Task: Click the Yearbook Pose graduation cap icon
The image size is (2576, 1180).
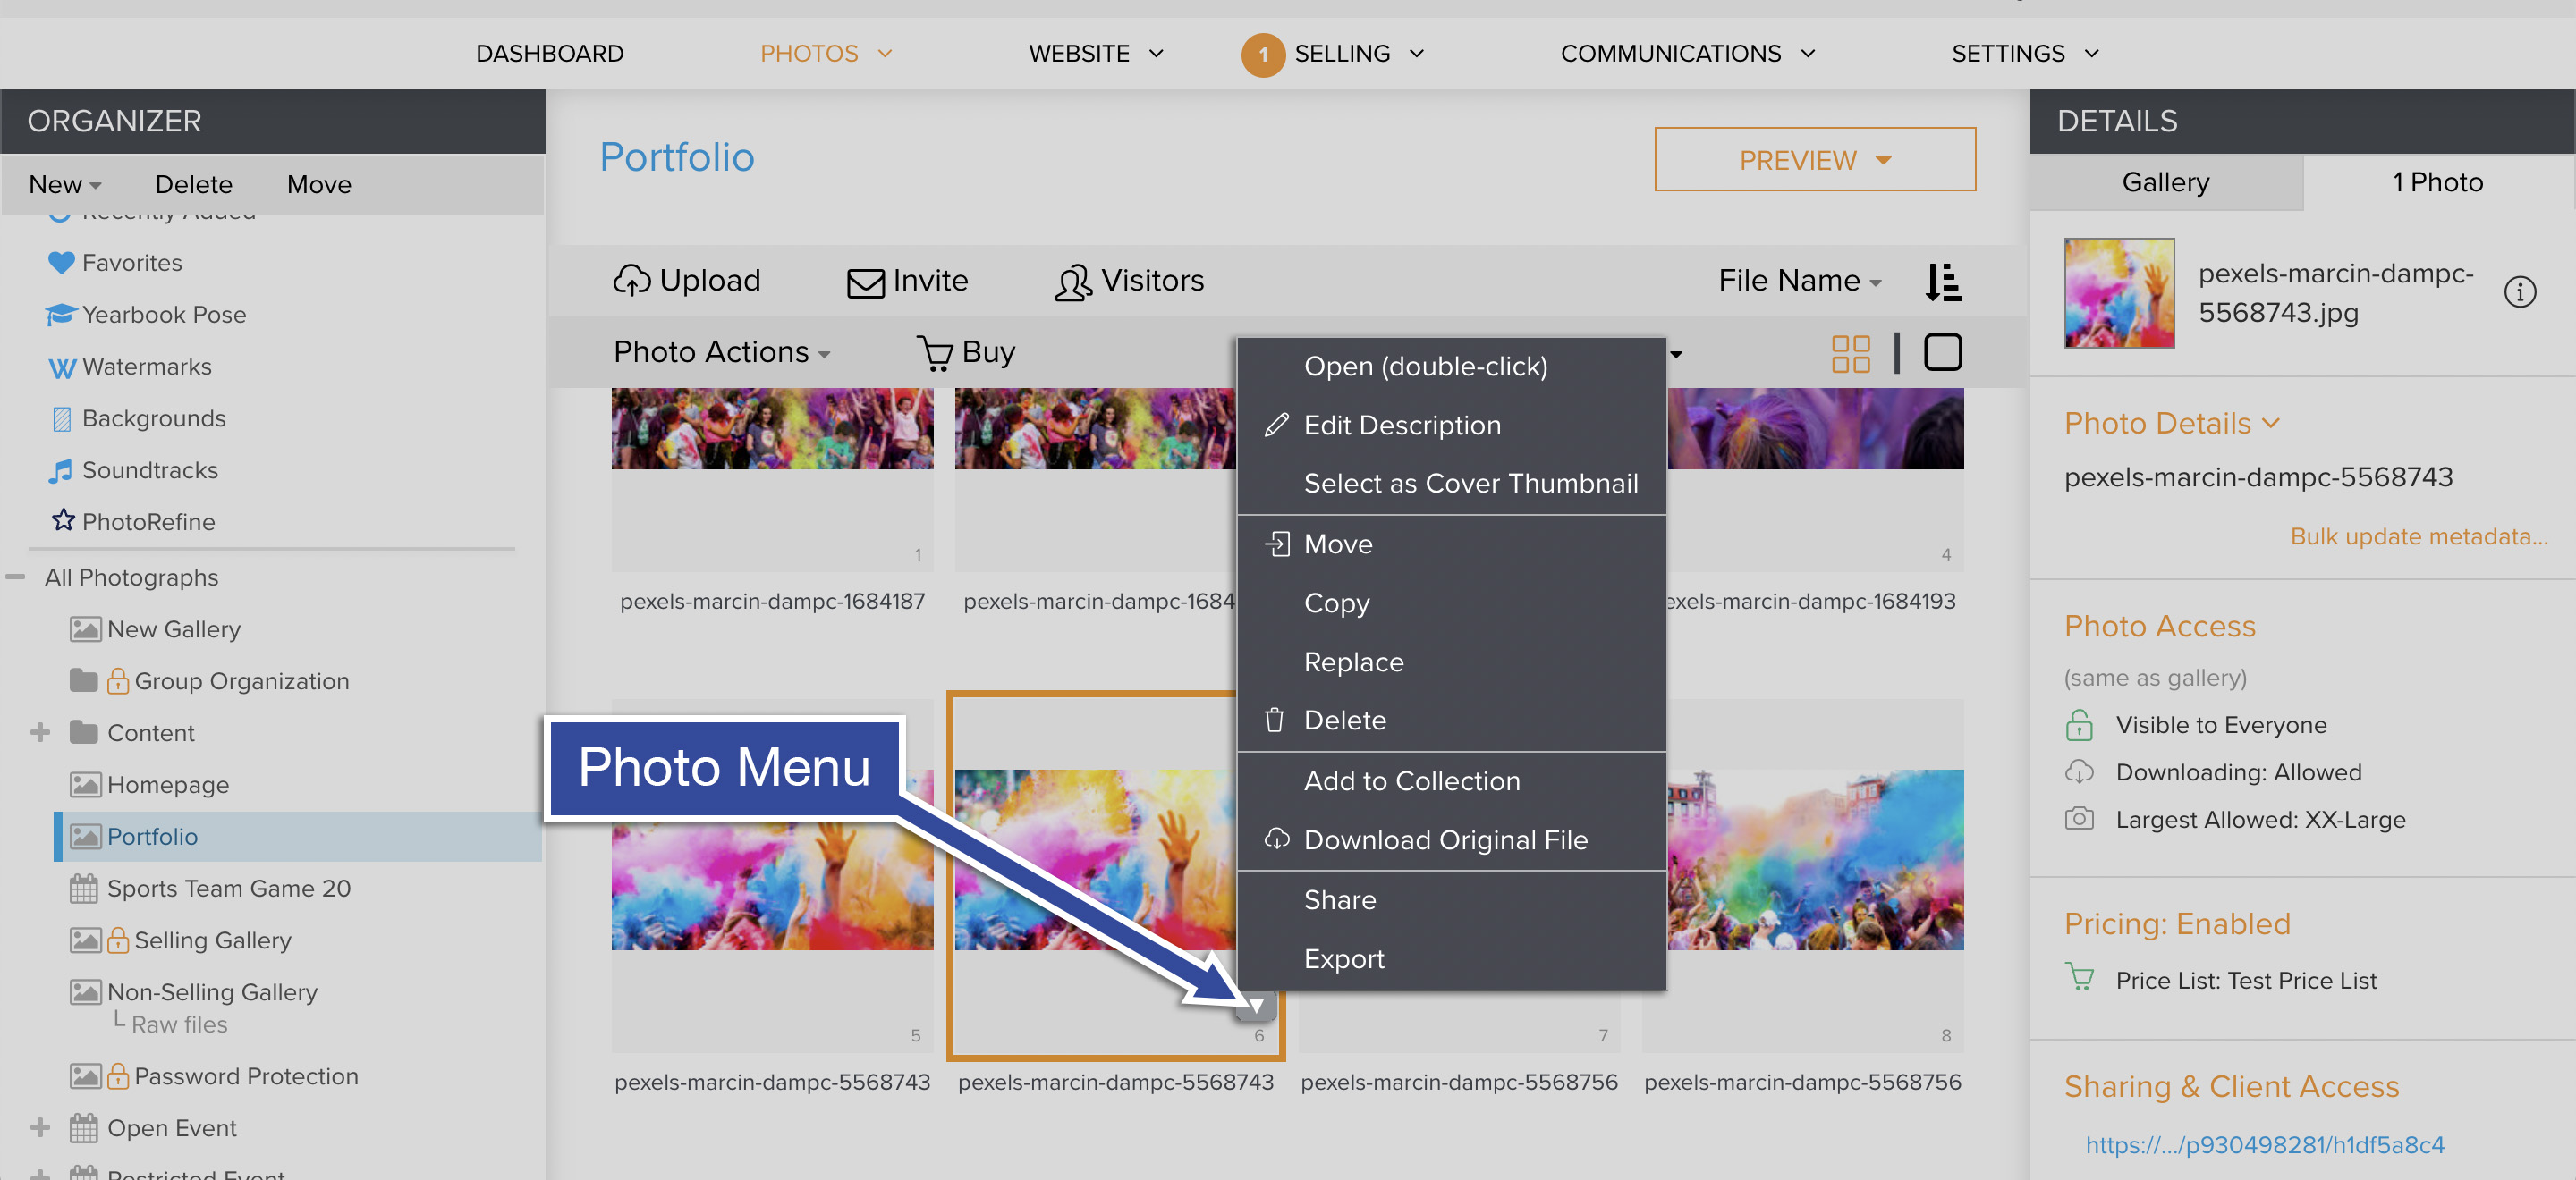Action: pyautogui.click(x=61, y=315)
